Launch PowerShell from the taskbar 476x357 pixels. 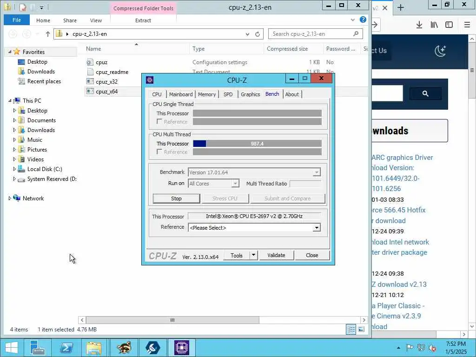(x=66, y=348)
